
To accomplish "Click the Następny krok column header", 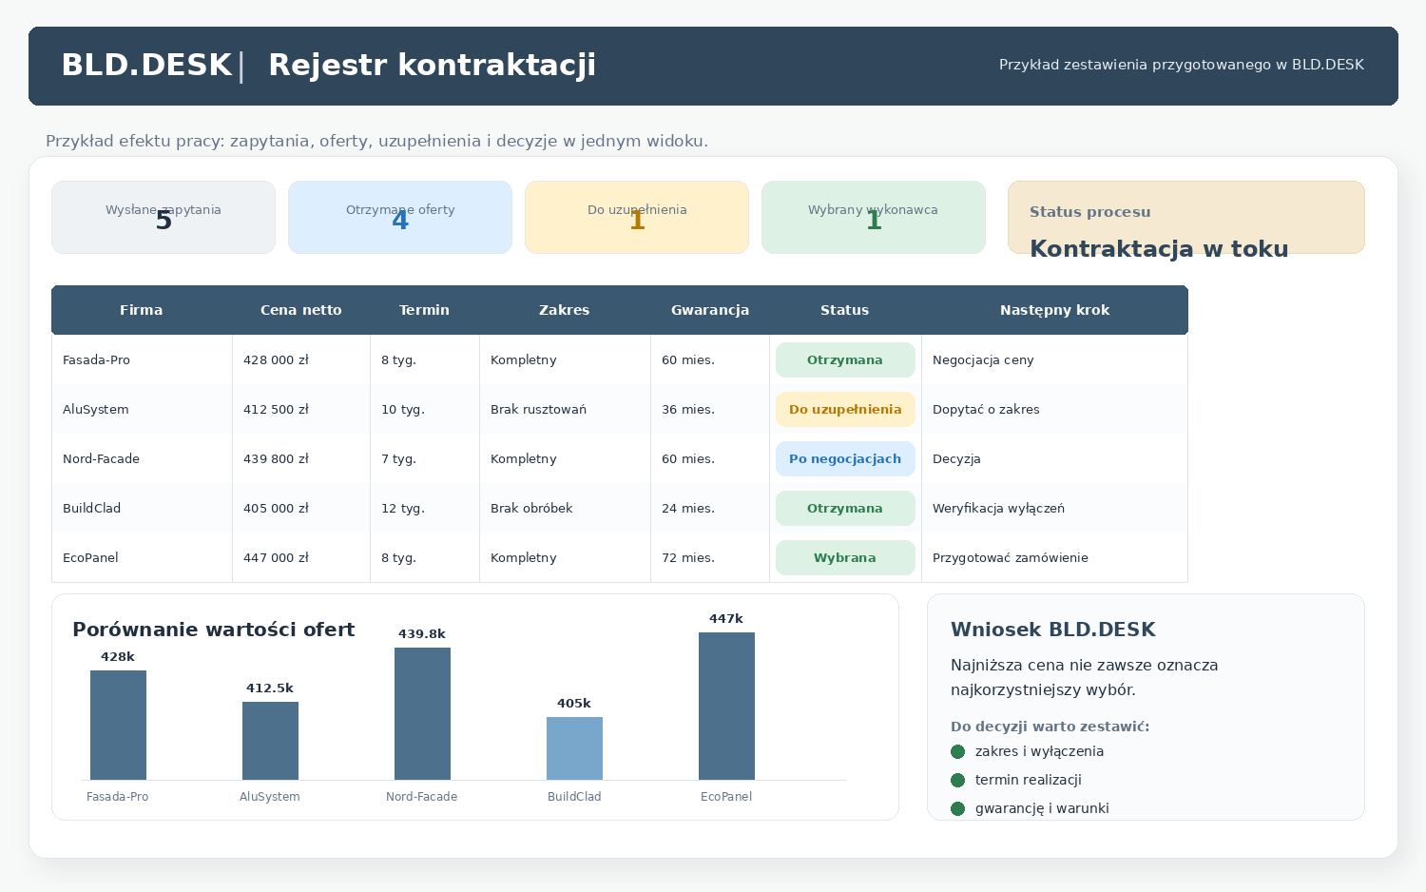I will (1055, 310).
